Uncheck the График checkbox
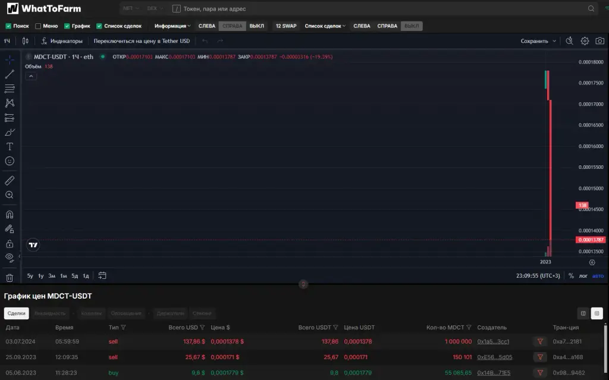This screenshot has width=609, height=380. tap(67, 26)
